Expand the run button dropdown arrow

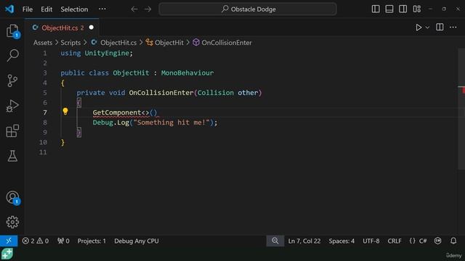pyautogui.click(x=427, y=28)
